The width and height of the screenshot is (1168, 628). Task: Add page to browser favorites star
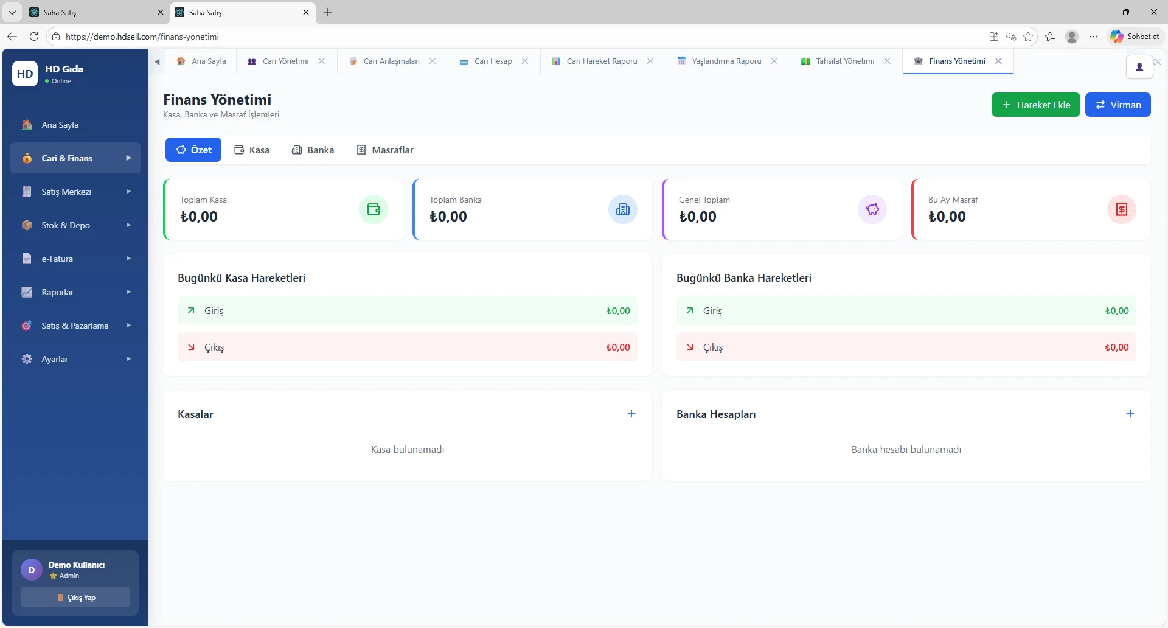pyautogui.click(x=1028, y=37)
